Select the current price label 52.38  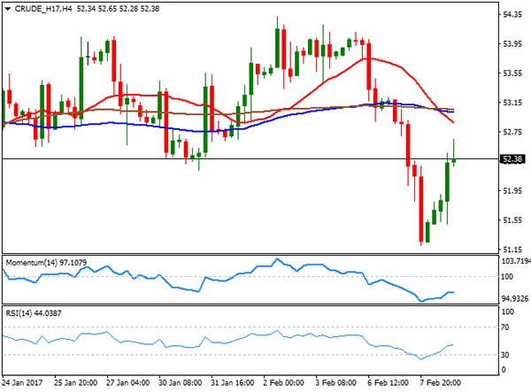click(512, 159)
